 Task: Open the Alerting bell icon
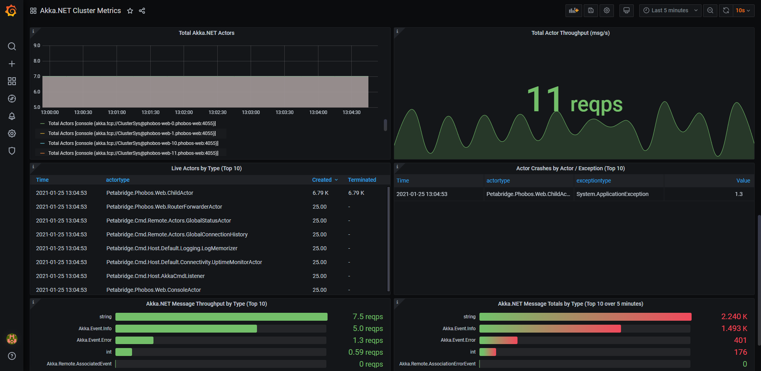click(x=12, y=116)
